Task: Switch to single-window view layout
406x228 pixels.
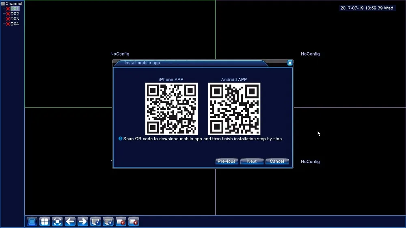Action: (32, 222)
